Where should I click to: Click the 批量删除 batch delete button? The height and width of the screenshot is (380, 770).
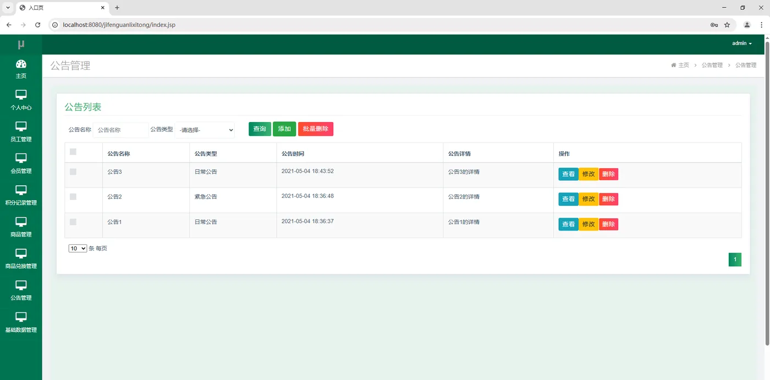(316, 129)
